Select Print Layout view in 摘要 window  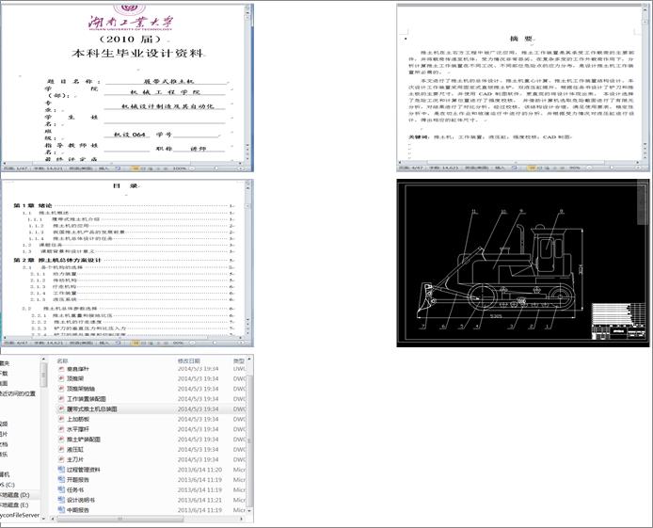coord(531,168)
